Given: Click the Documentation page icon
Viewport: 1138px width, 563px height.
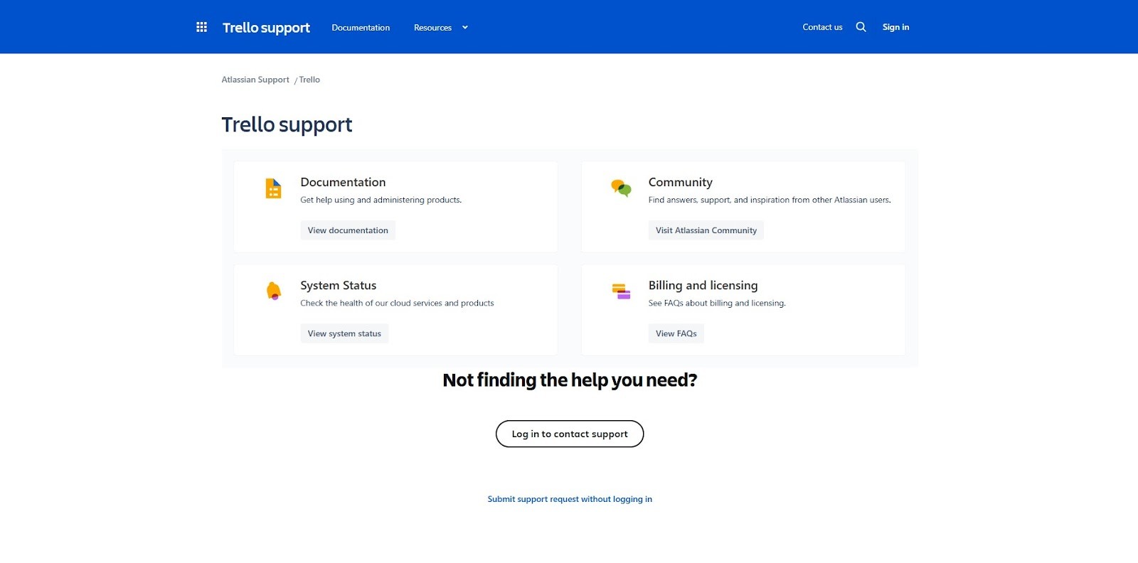Looking at the screenshot, I should pyautogui.click(x=273, y=188).
